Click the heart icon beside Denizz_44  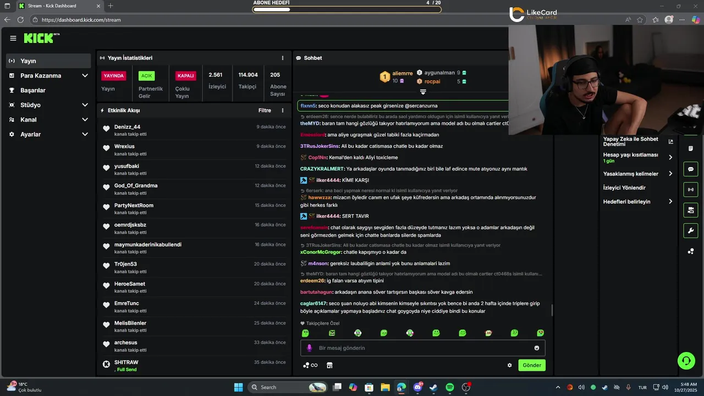106,129
